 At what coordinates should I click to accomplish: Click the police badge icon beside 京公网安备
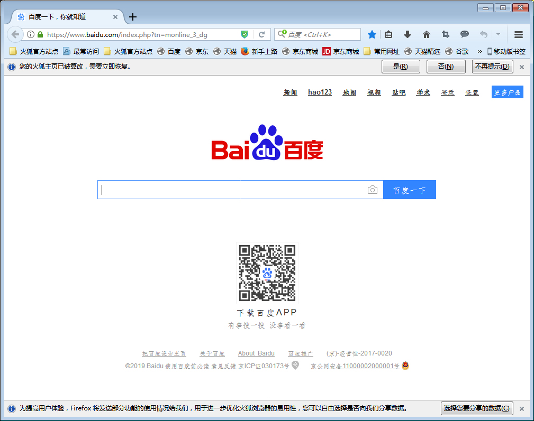[x=405, y=365]
